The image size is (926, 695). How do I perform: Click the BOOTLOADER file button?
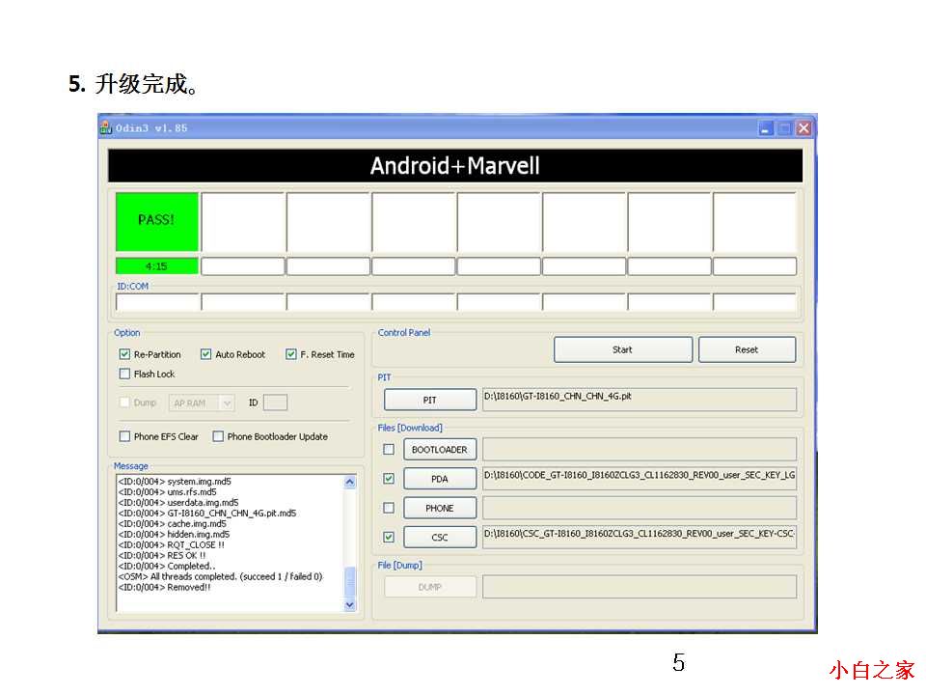click(440, 449)
